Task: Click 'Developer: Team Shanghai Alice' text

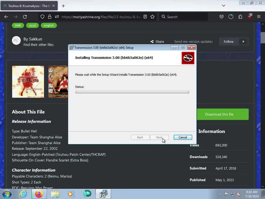Action: coord(37,137)
